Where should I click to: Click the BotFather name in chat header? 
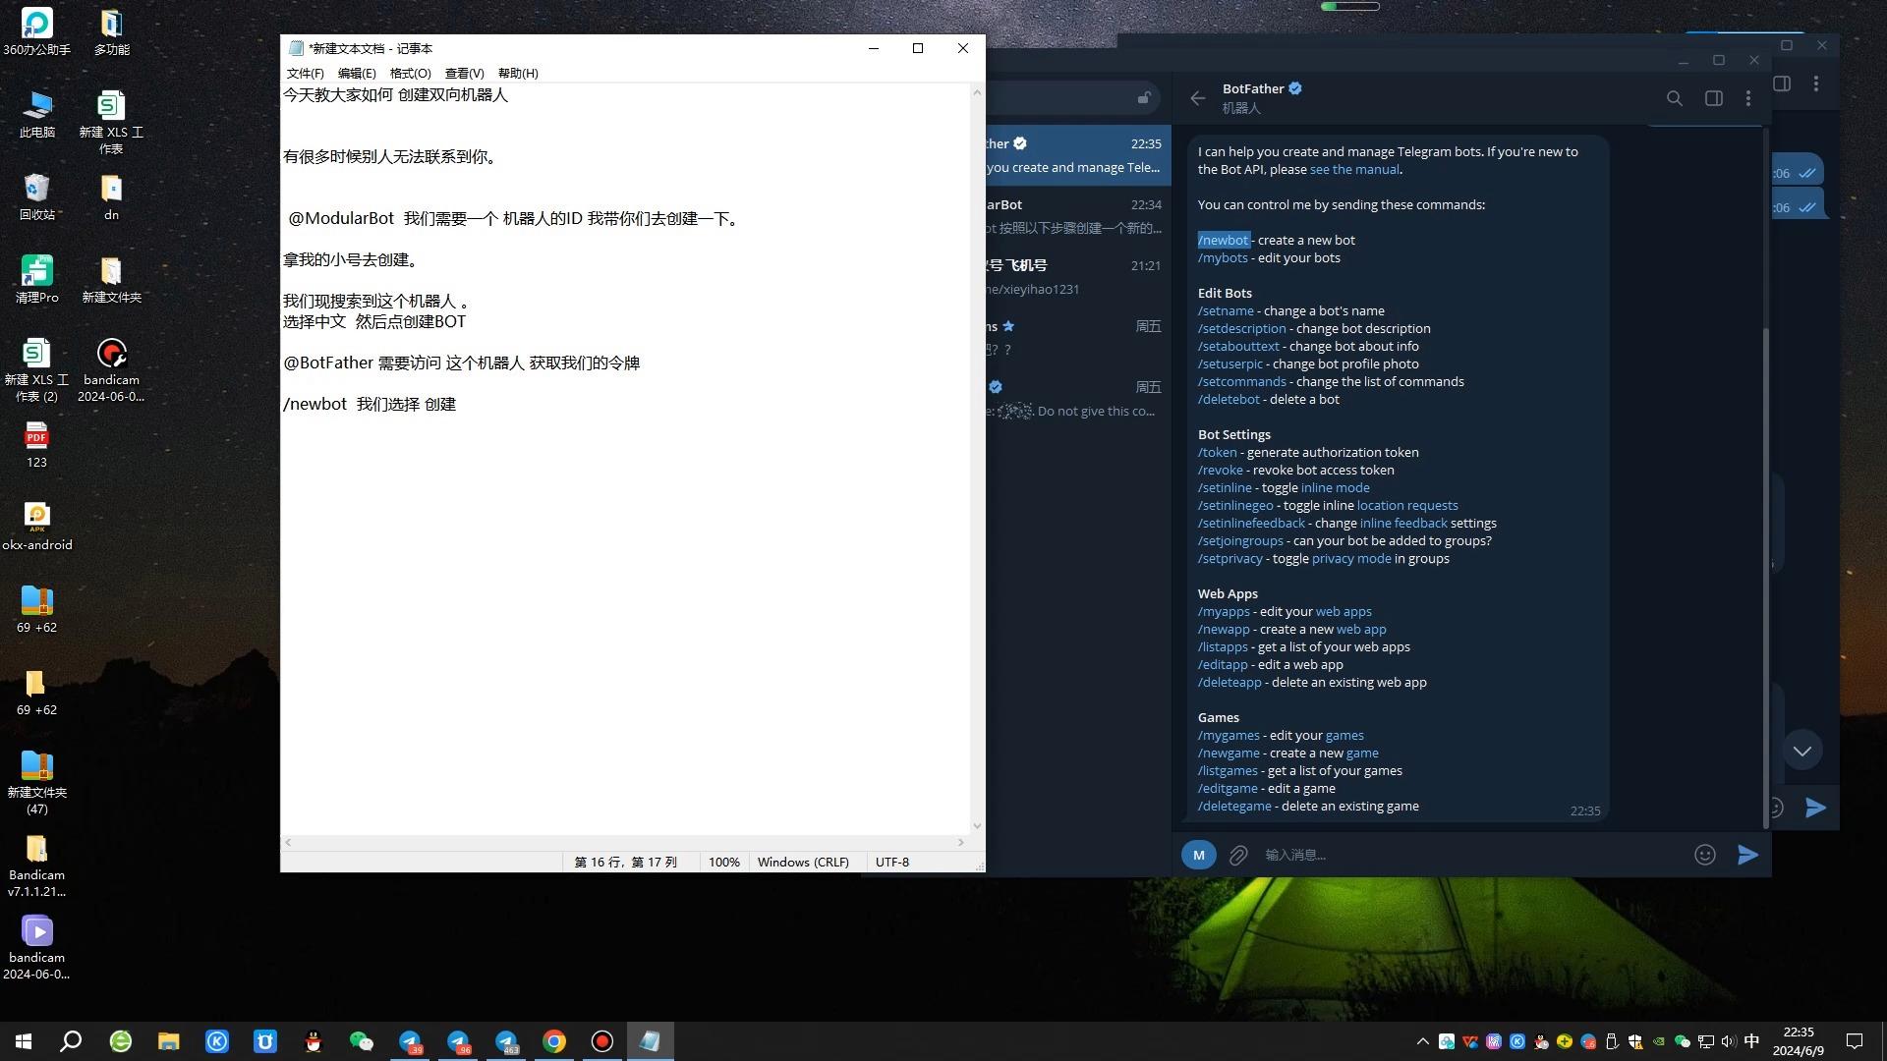[x=1253, y=88]
